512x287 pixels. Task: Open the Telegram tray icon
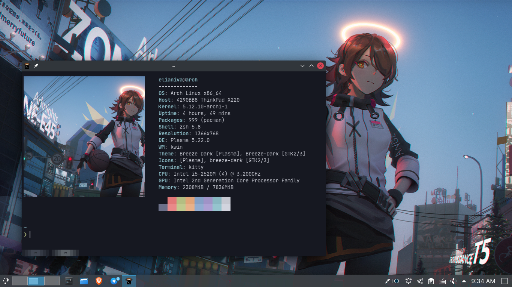420,281
